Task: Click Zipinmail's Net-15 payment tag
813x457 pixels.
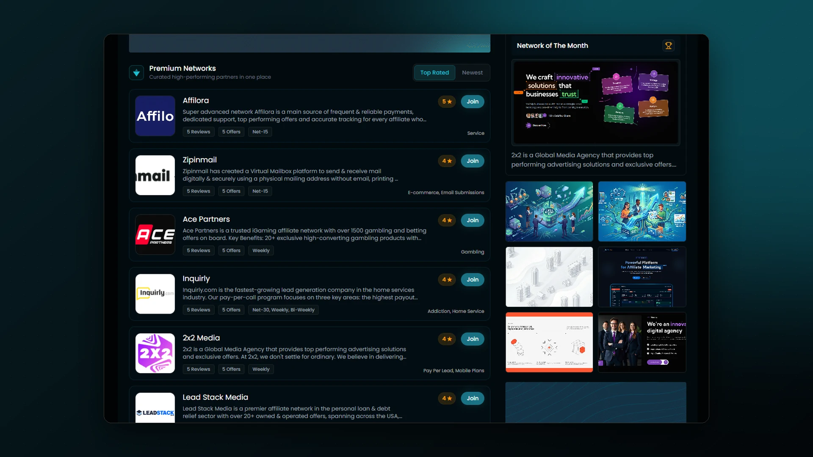Action: coord(260,191)
